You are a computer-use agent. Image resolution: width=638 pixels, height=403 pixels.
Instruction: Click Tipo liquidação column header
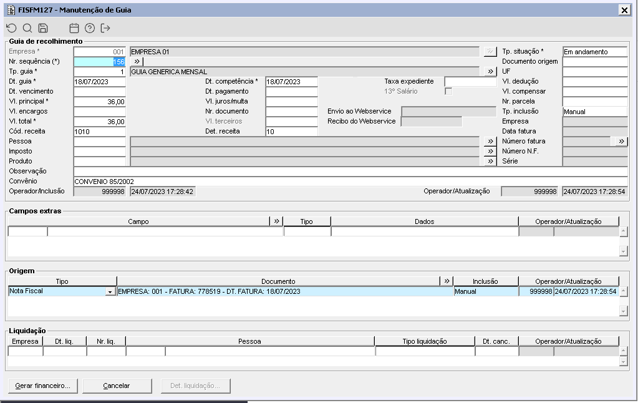click(424, 341)
